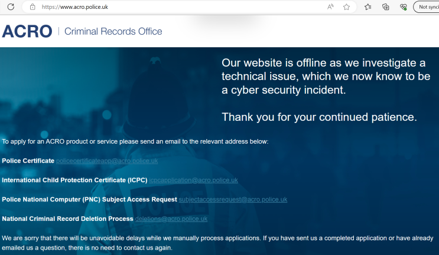The height and width of the screenshot is (255, 439).
Task: Open the policecertificateapp@acro.police.uk email link
Action: 107,161
